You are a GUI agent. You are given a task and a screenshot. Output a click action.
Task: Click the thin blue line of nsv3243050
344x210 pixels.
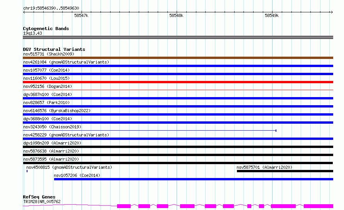pyautogui.click(x=150, y=131)
